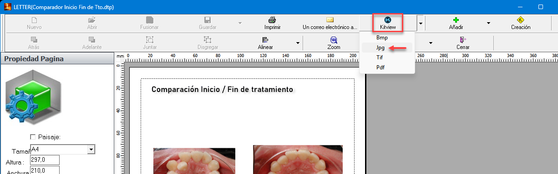Viewport: 558px width, 174px height.
Task: Enable the Paisaje landscape checkbox
Action: point(32,137)
